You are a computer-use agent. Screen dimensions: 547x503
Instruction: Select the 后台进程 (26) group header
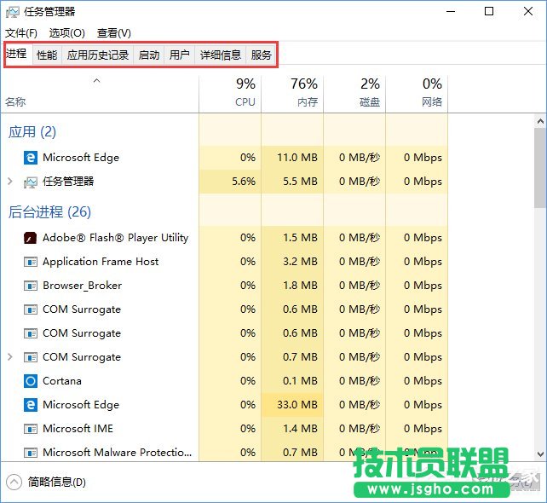(49, 212)
